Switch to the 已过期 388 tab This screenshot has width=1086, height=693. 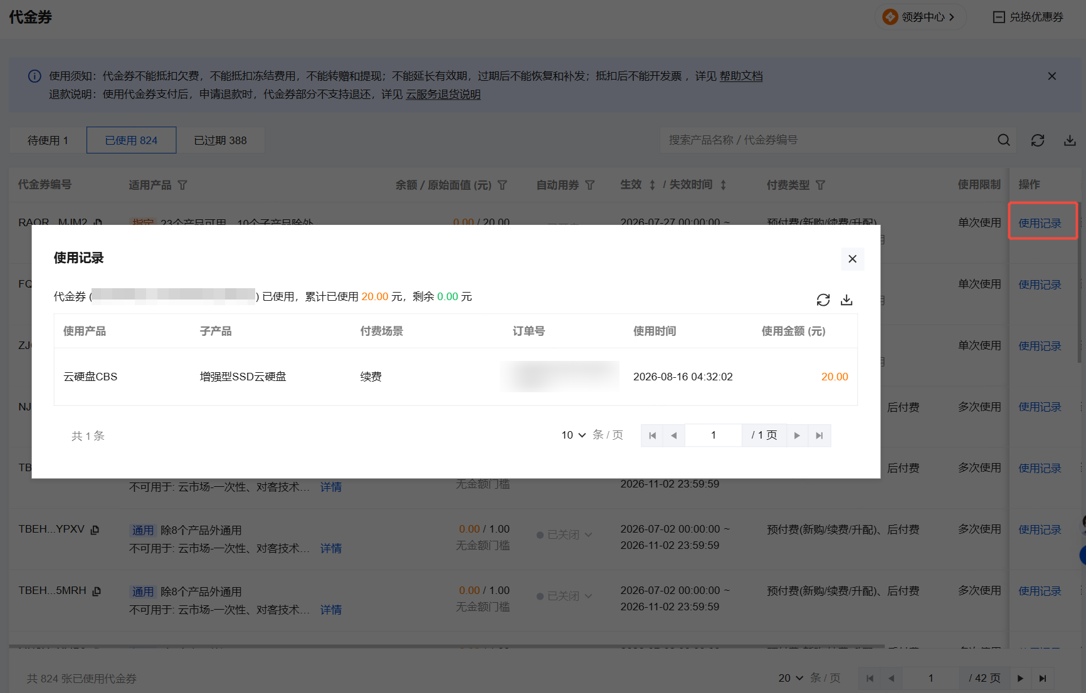pyautogui.click(x=220, y=140)
